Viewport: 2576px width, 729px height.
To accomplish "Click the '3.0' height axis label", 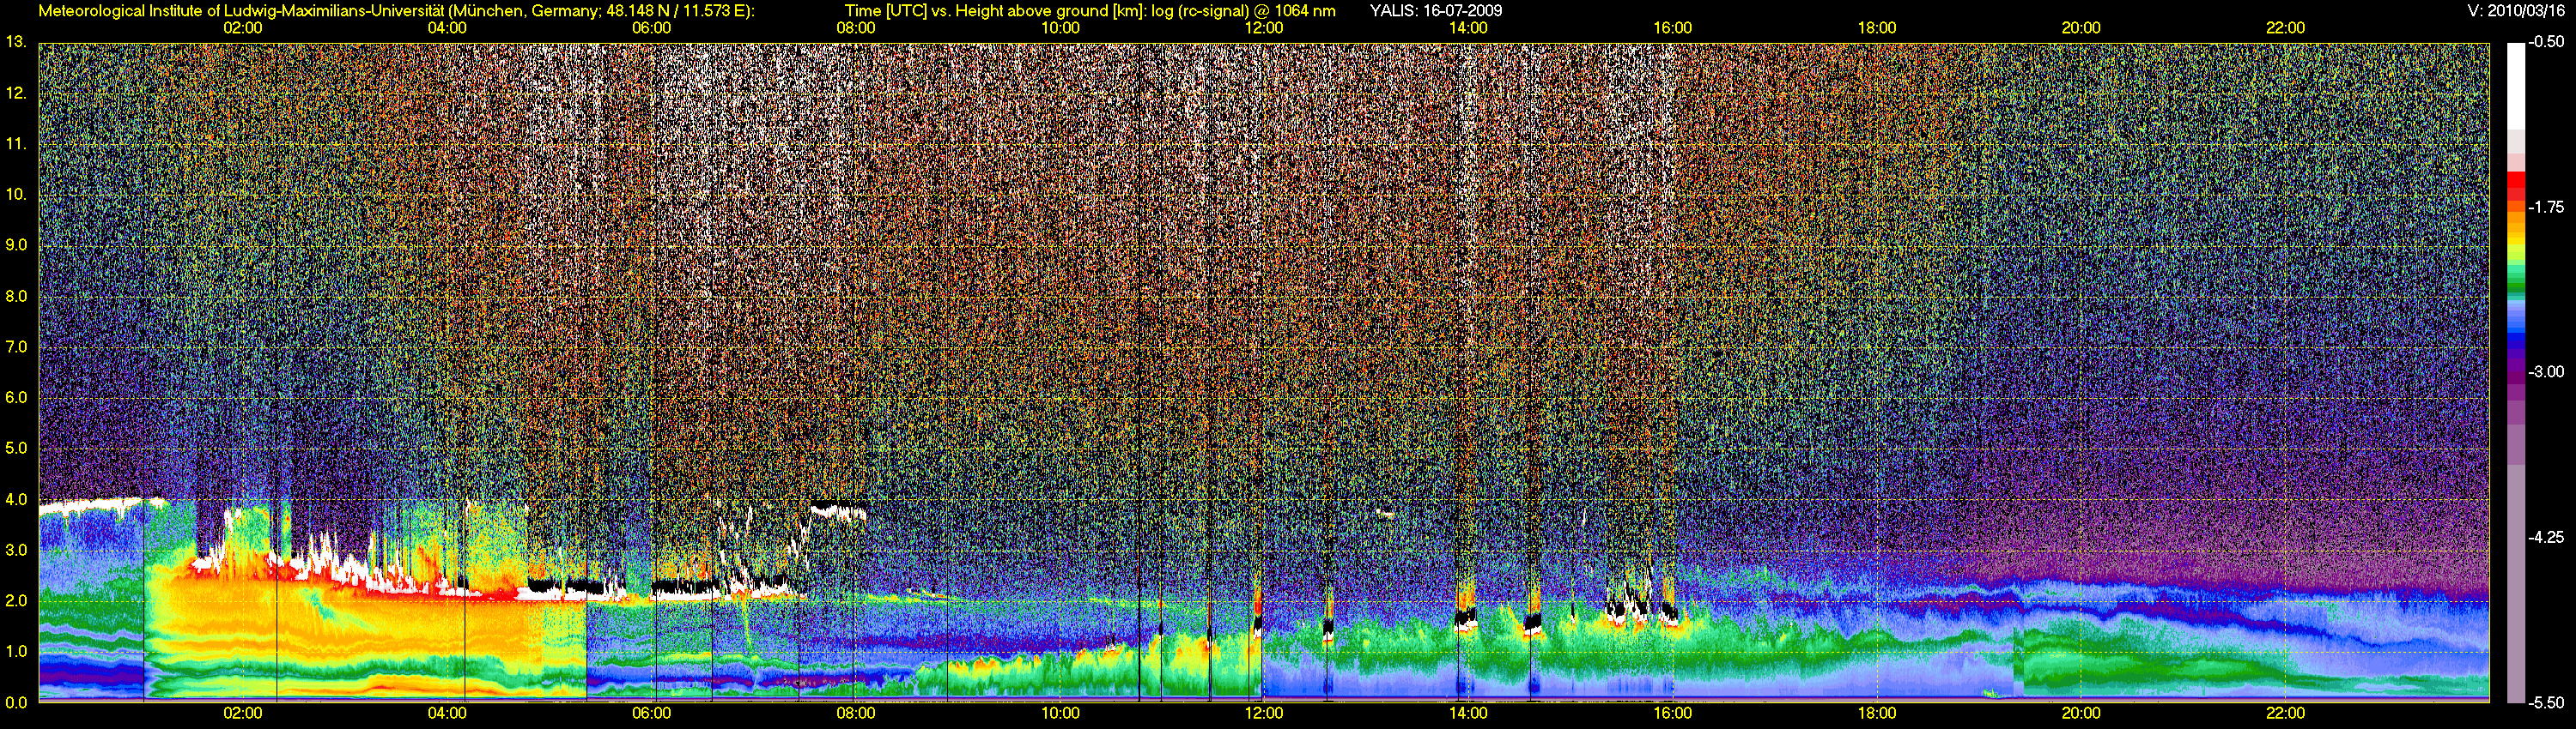I will [16, 549].
